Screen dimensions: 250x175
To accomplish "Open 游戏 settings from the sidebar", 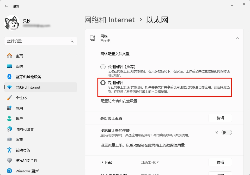I will coord(19,139).
